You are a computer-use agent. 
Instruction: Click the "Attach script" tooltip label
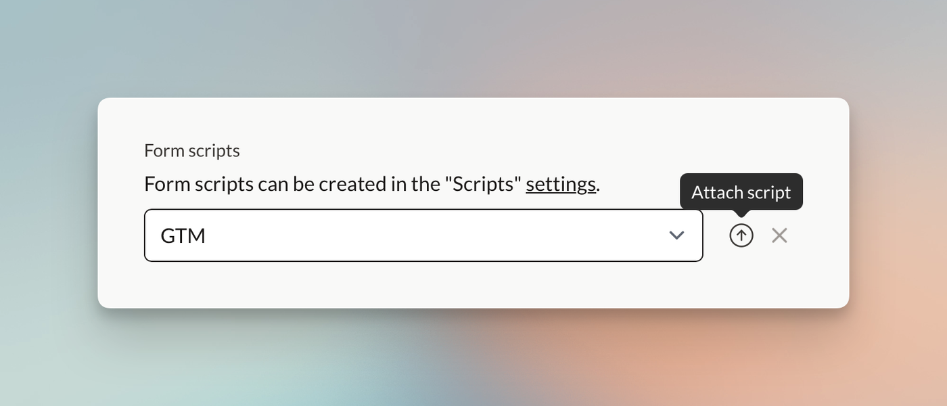click(x=741, y=193)
